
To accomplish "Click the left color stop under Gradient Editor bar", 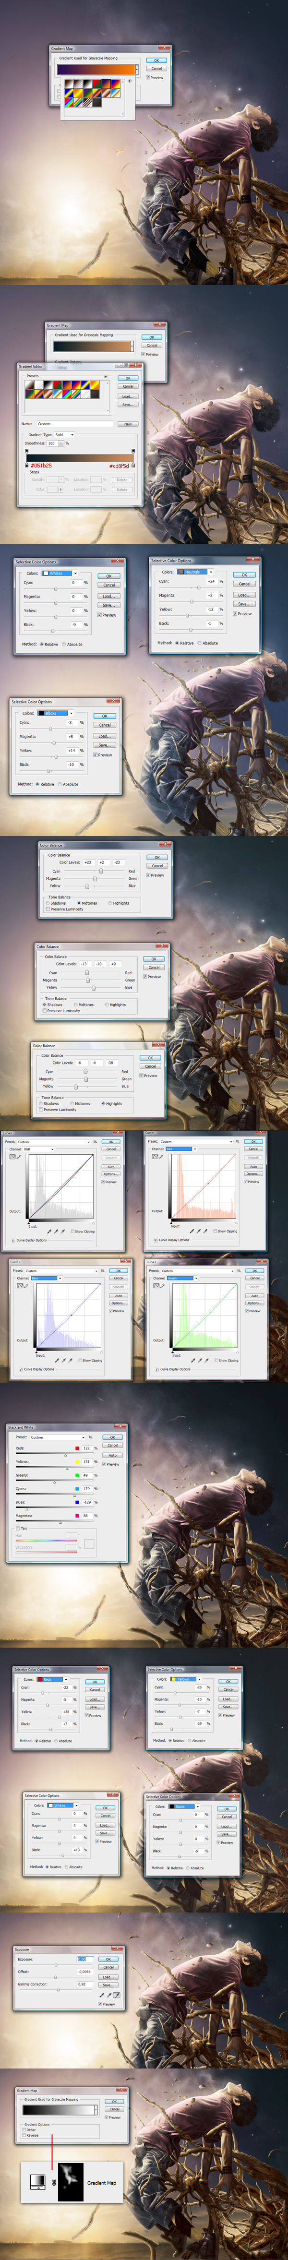I will (26, 466).
